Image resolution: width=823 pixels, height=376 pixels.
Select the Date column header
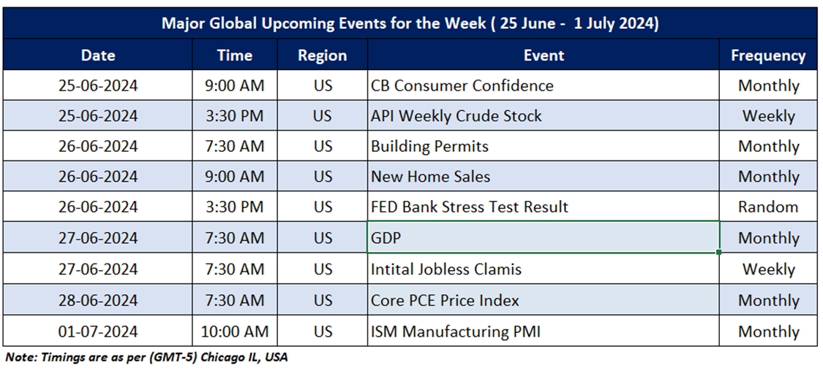click(98, 55)
